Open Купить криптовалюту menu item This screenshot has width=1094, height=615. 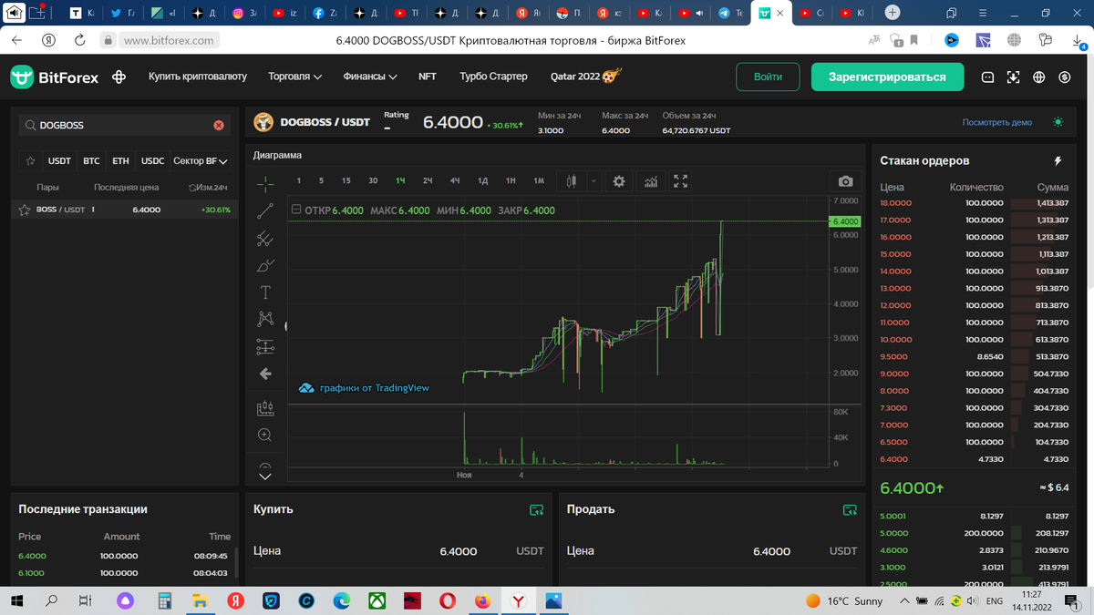[198, 77]
